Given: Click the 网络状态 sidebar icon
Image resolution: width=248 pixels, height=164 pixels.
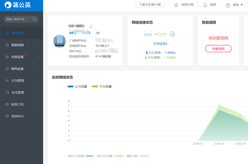Looking at the screenshot, I should click(x=7, y=33).
